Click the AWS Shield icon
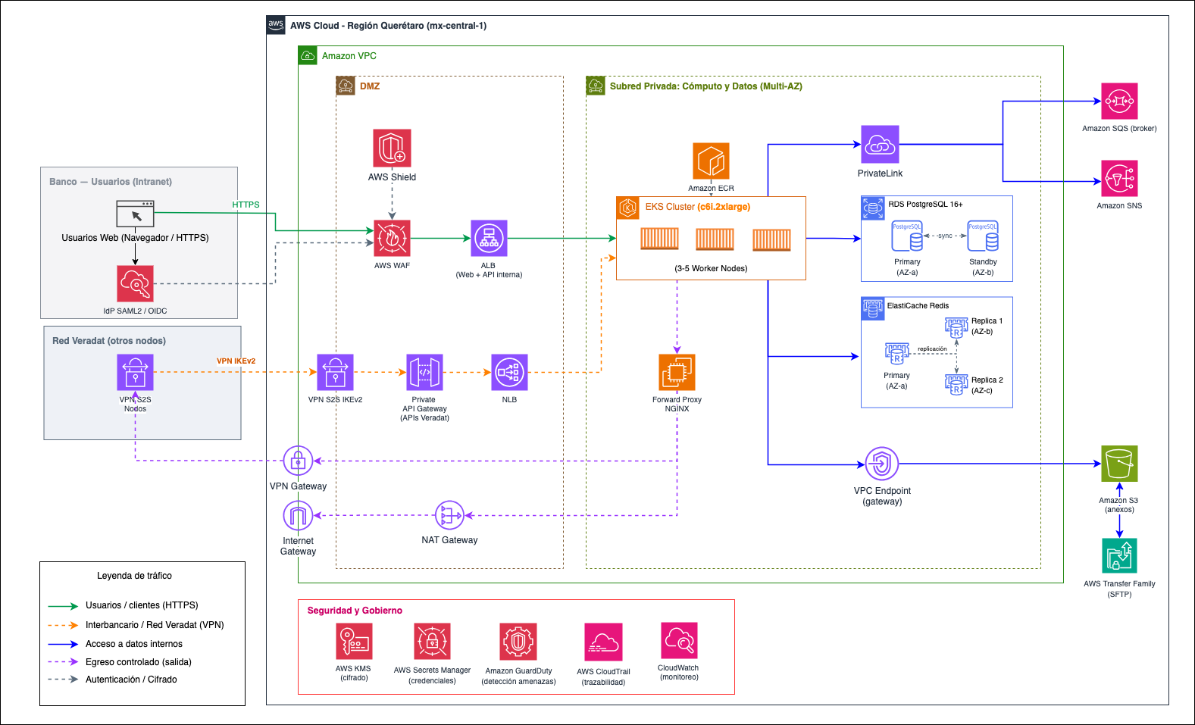Image resolution: width=1195 pixels, height=725 pixels. point(392,148)
